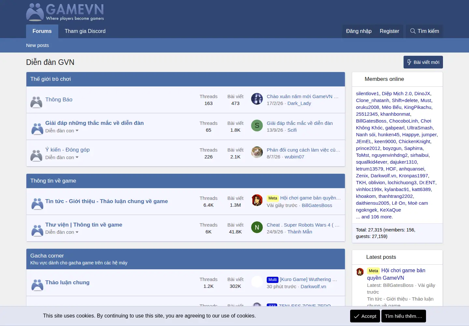Viewport: 469px width, 326px height.
Task: Open member silentlove1's profile
Action: (367, 94)
